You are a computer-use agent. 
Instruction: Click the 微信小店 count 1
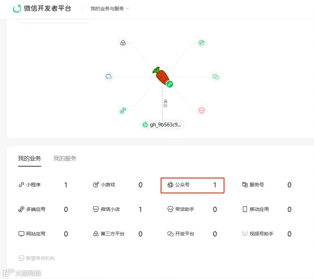pyautogui.click(x=140, y=210)
